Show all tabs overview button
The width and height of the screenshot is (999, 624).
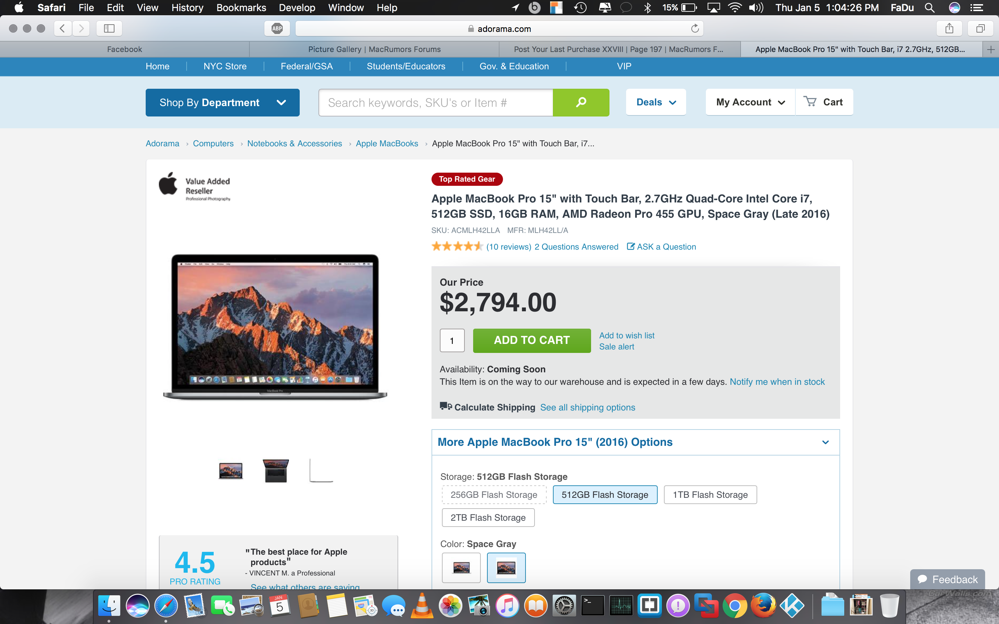980,28
